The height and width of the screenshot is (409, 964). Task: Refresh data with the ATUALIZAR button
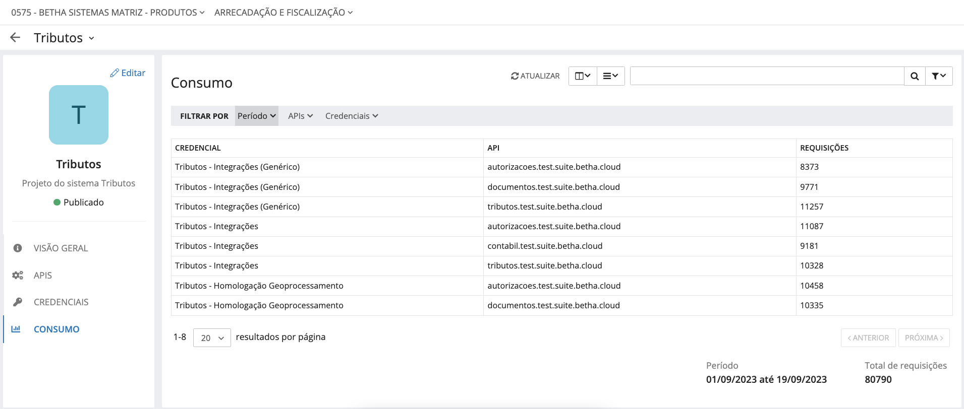click(x=535, y=76)
